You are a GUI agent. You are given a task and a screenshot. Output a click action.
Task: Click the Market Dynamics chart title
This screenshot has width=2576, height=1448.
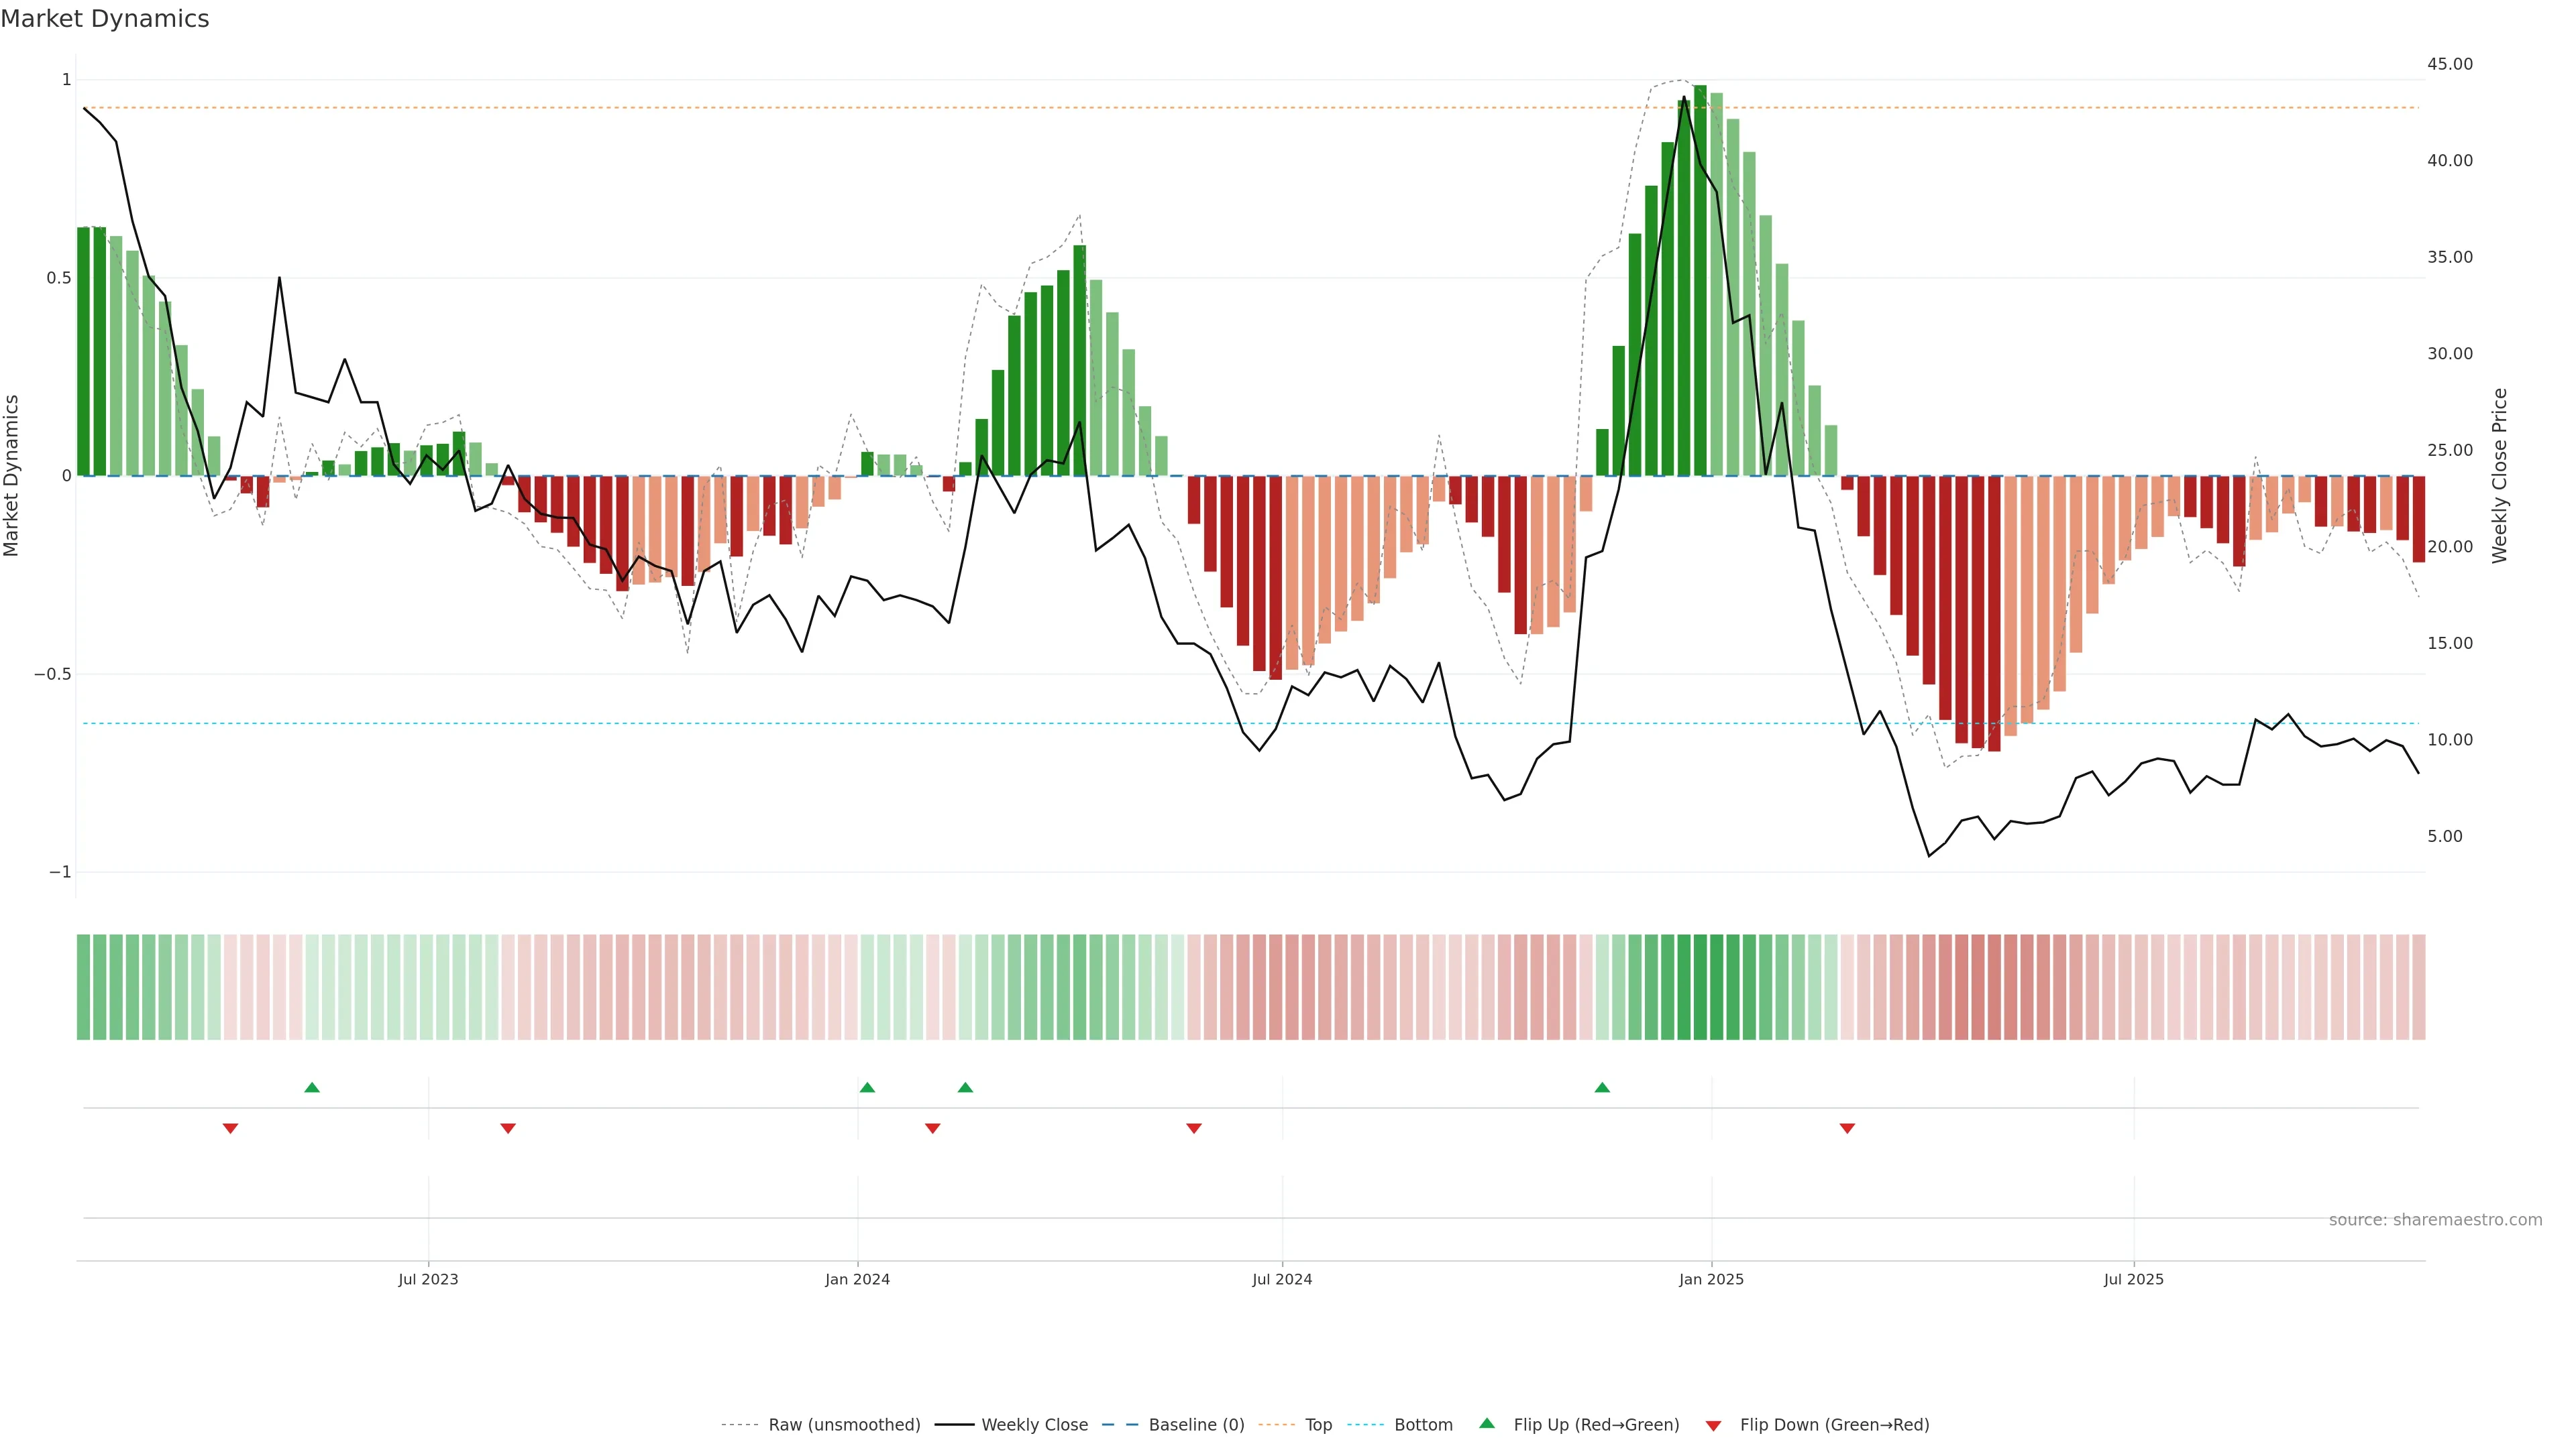click(105, 19)
